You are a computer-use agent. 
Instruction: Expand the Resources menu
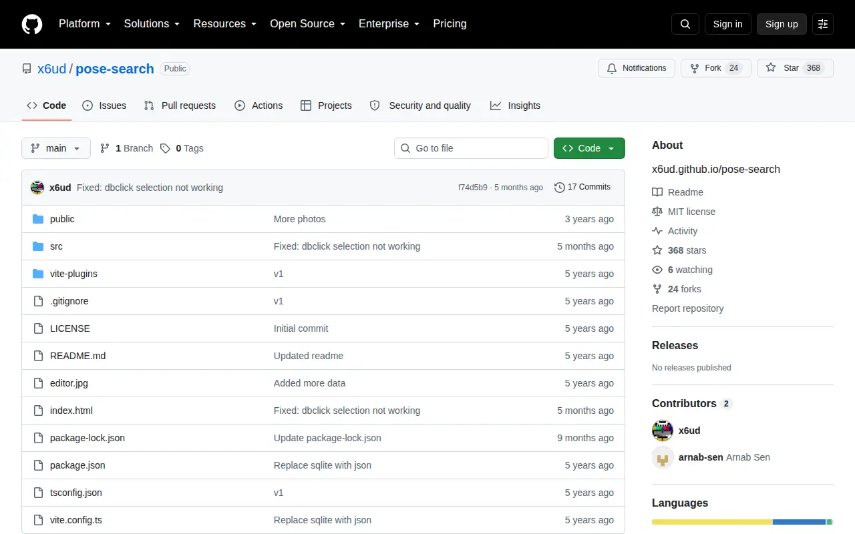pos(225,24)
